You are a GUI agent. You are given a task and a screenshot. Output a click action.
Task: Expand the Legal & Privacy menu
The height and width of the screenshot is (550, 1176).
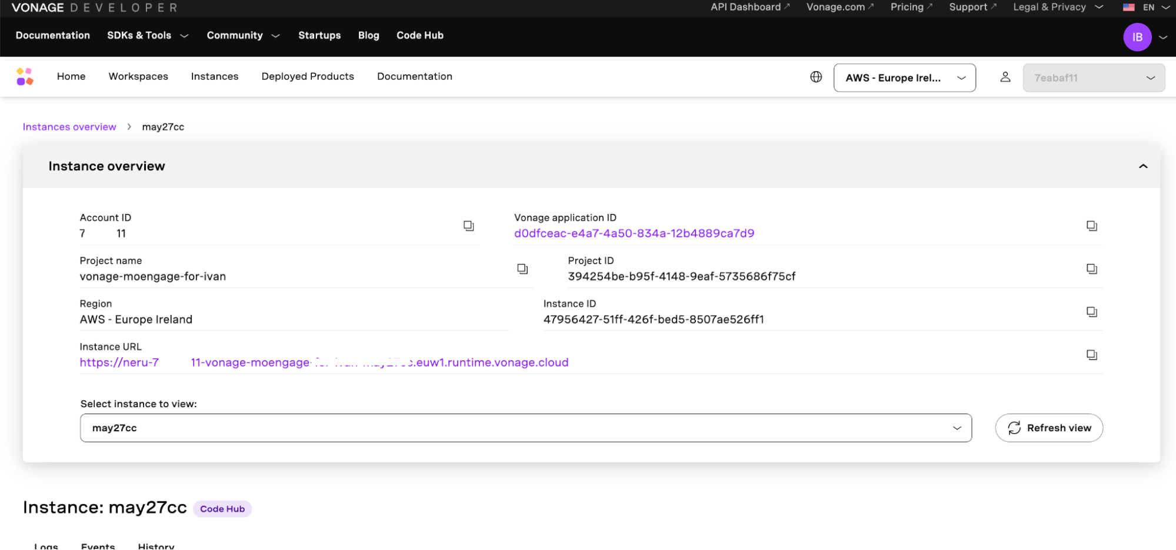1058,7
